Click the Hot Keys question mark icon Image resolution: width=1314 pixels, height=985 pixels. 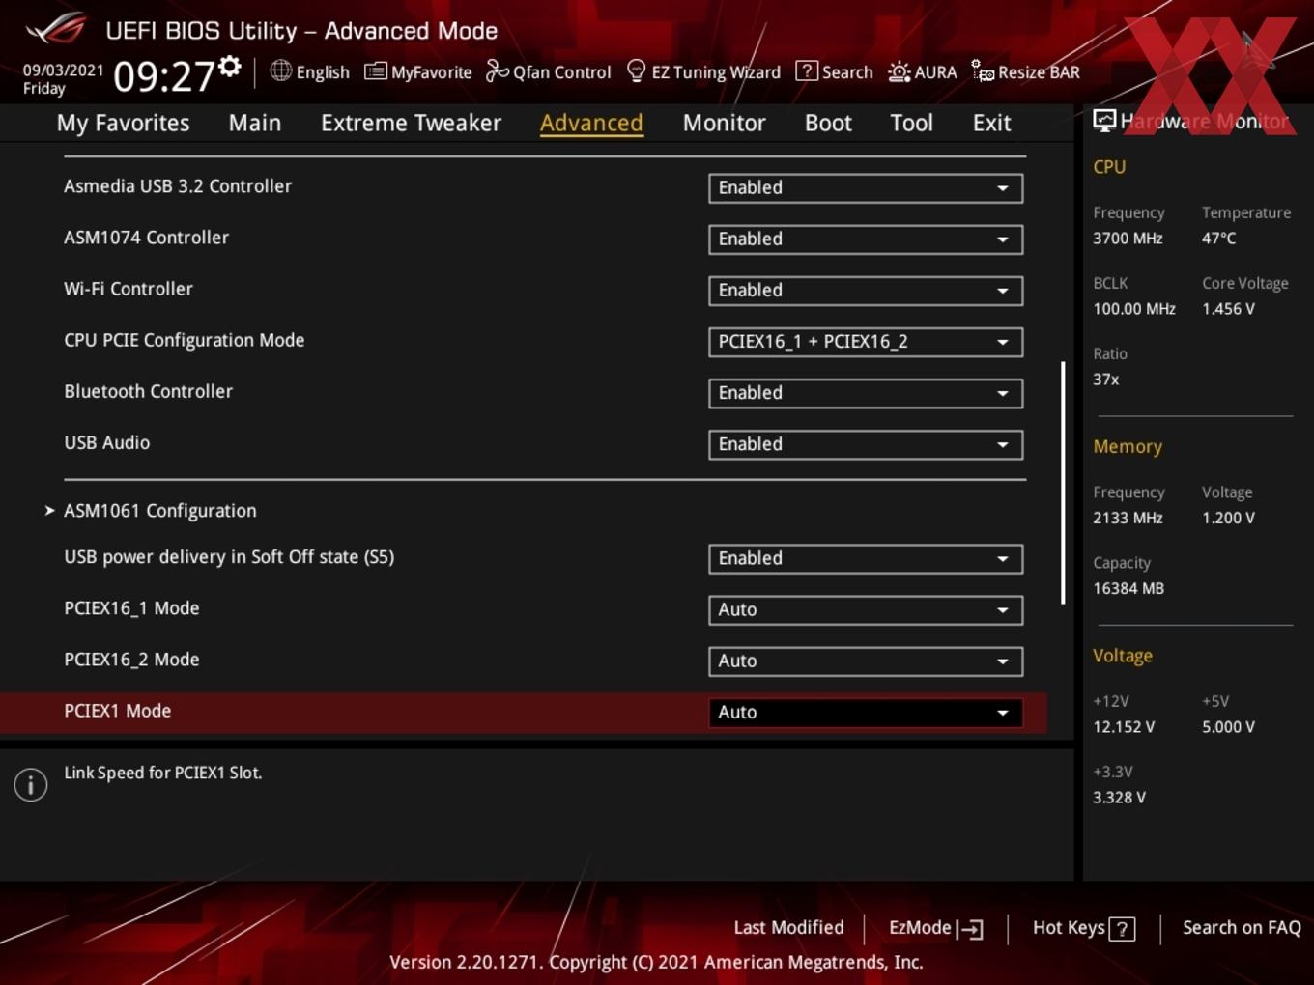coord(1122,929)
